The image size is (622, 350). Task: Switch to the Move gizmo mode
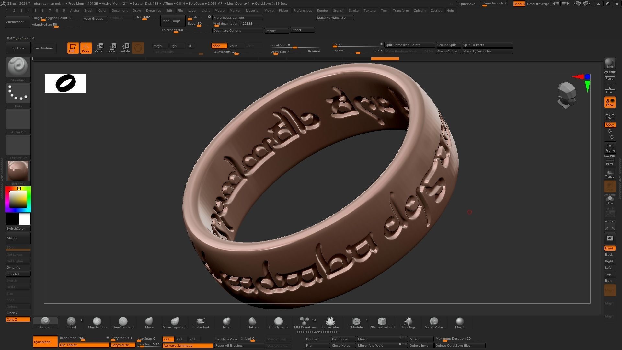[98, 48]
